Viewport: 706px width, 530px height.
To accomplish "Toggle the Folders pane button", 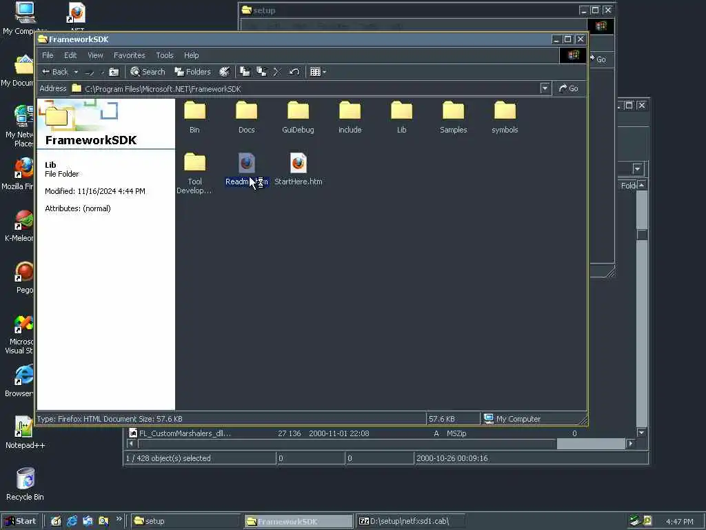I will [x=193, y=72].
